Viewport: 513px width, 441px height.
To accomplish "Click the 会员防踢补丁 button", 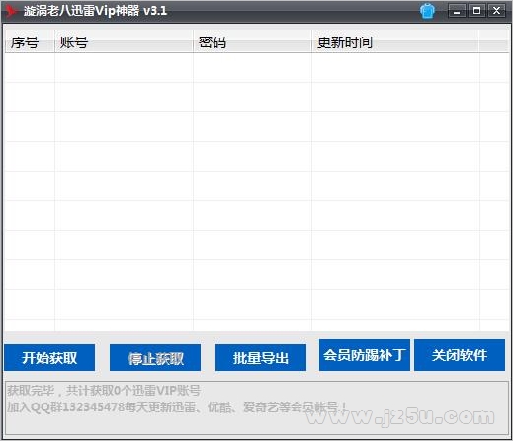I will pyautogui.click(x=365, y=355).
